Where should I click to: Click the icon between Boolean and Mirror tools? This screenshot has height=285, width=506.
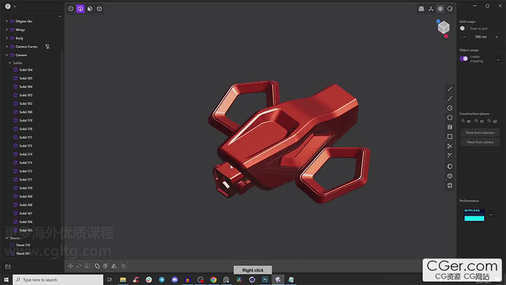pyautogui.click(x=106, y=266)
